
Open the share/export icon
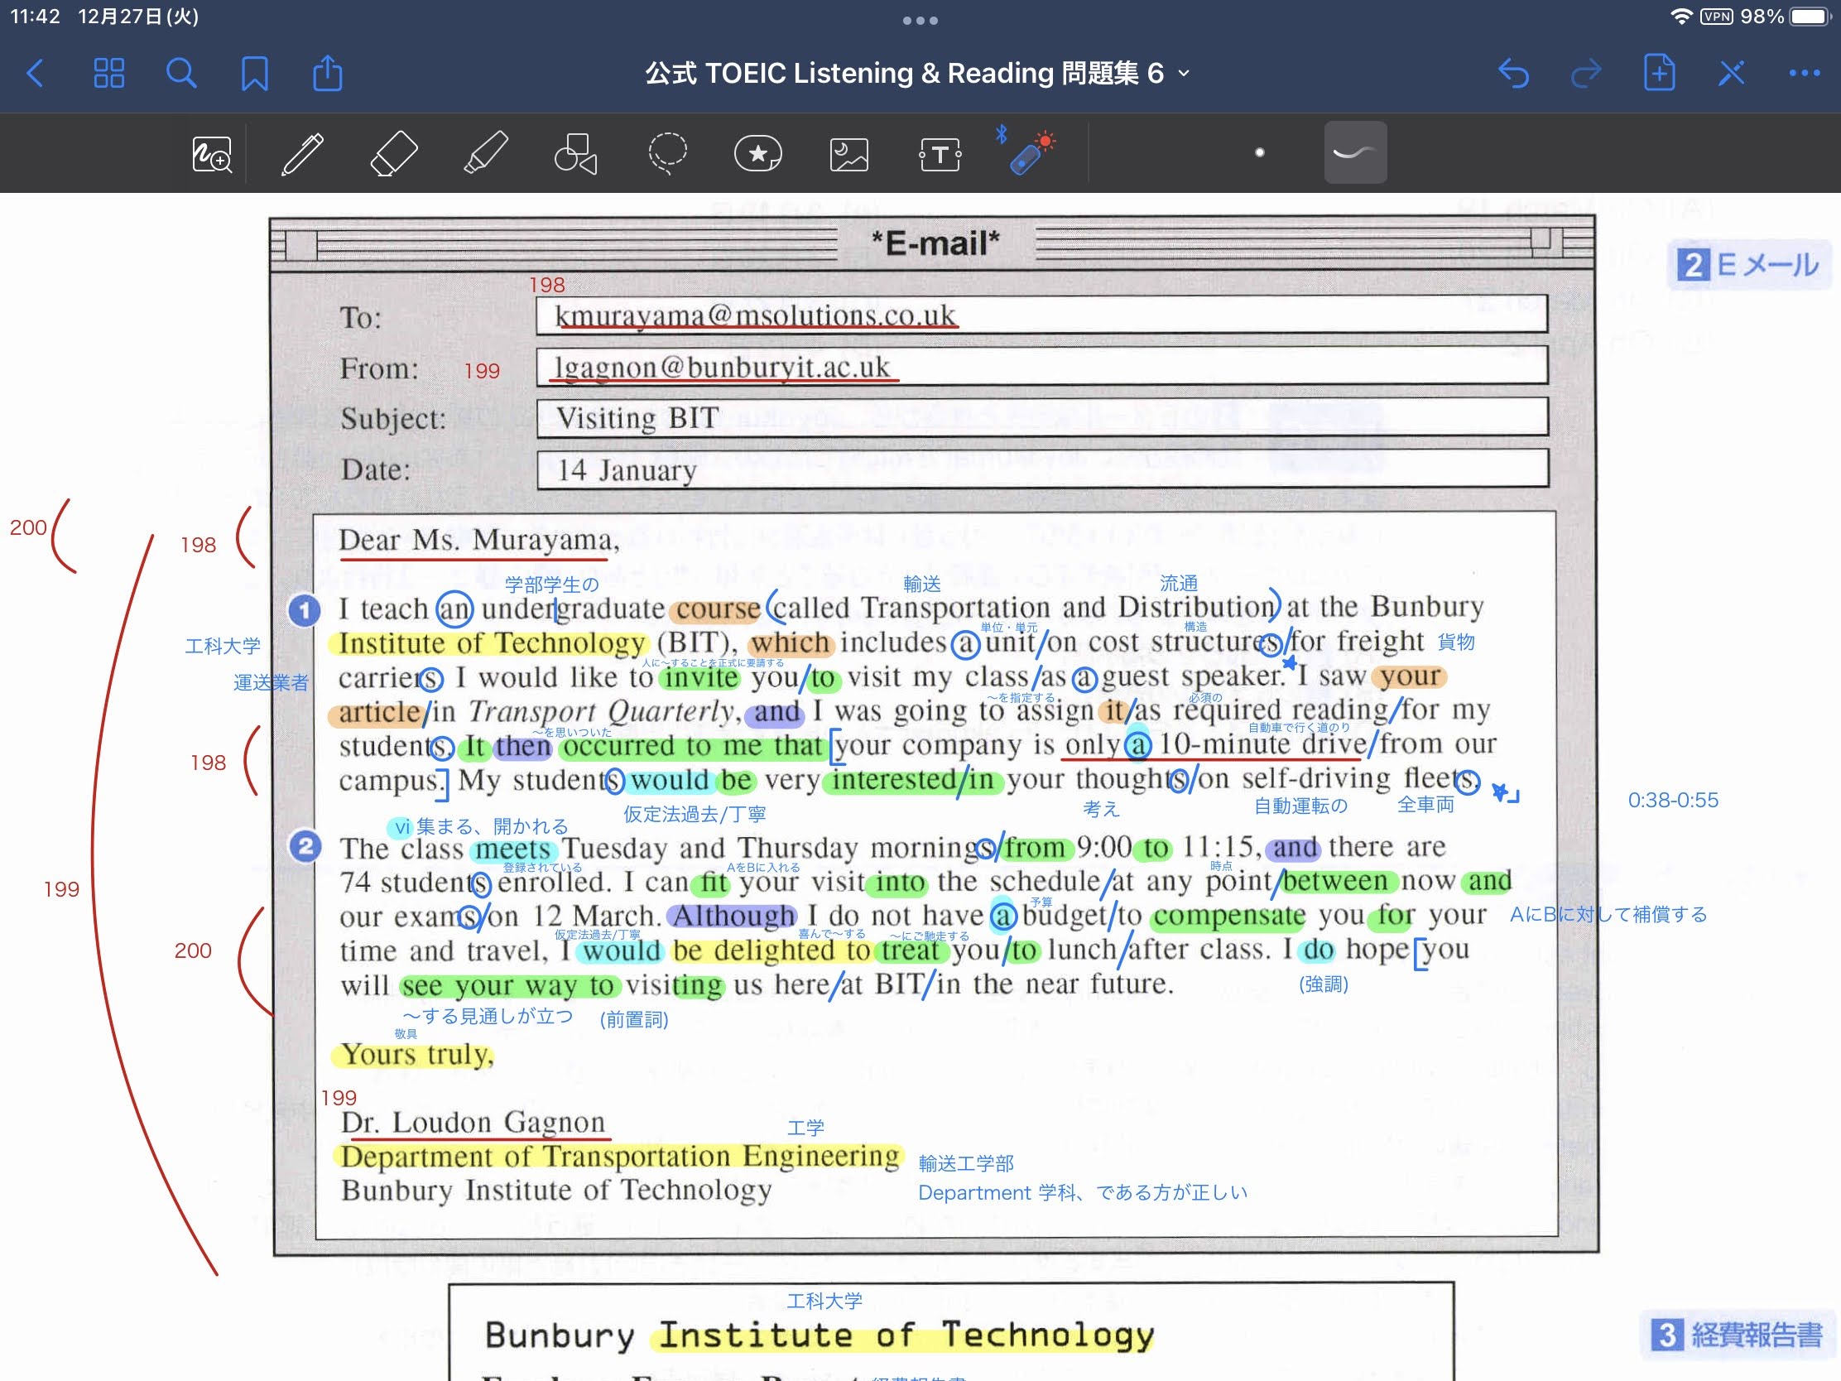[x=327, y=73]
